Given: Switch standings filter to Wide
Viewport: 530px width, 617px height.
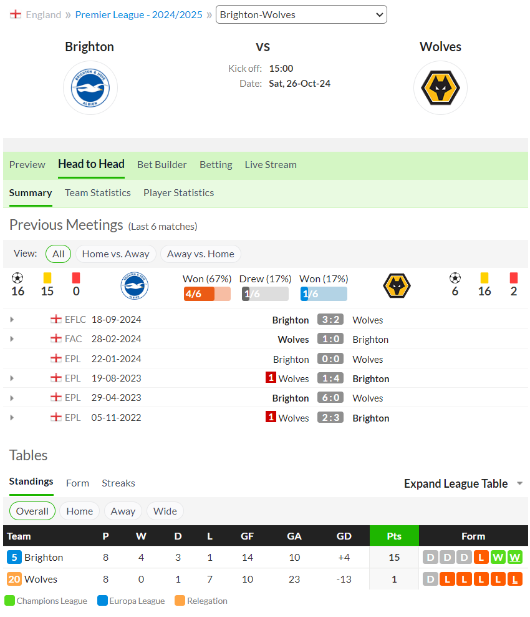Looking at the screenshot, I should coord(165,511).
